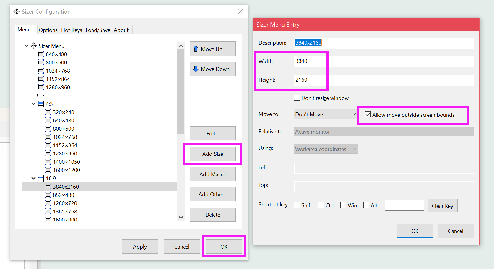
Task: Click the tree list scroll down arrow
Action: [x=181, y=218]
